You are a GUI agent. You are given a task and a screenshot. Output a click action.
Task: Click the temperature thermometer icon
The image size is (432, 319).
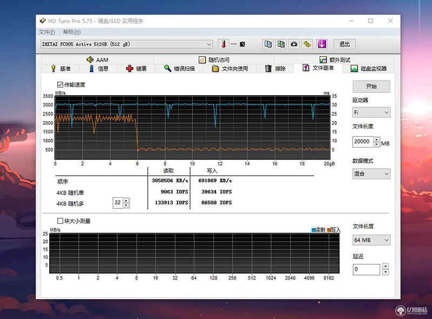point(224,44)
